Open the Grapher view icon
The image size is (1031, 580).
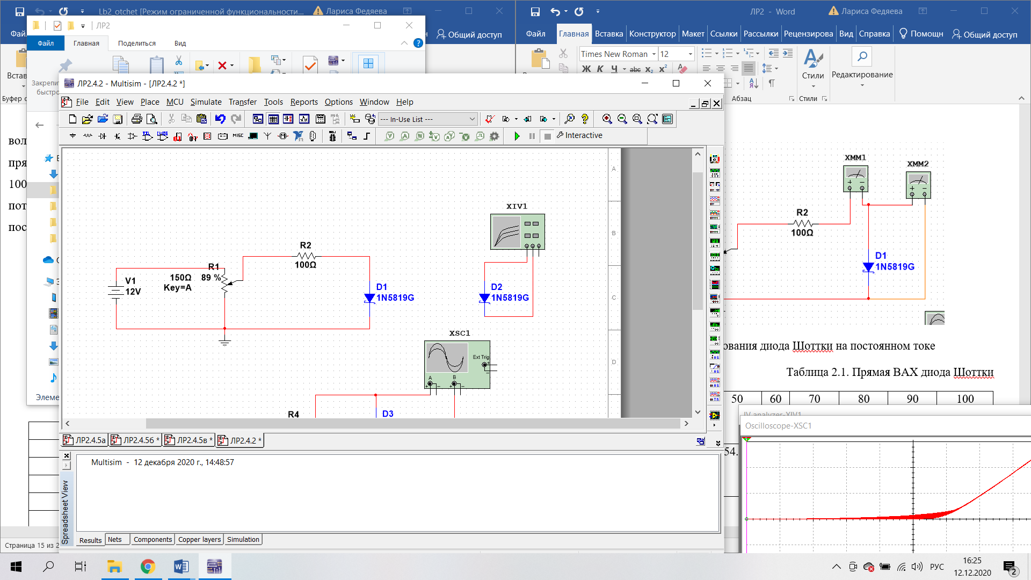304,119
